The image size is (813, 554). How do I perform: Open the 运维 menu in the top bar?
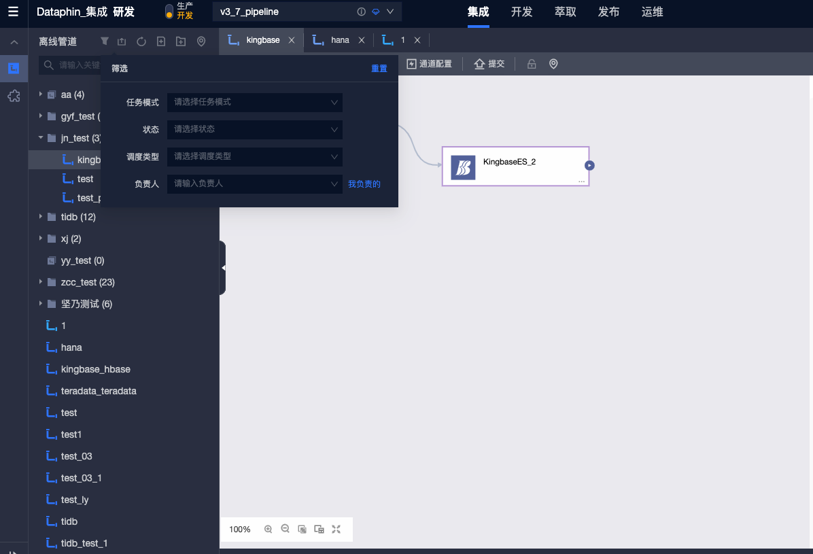pos(652,12)
